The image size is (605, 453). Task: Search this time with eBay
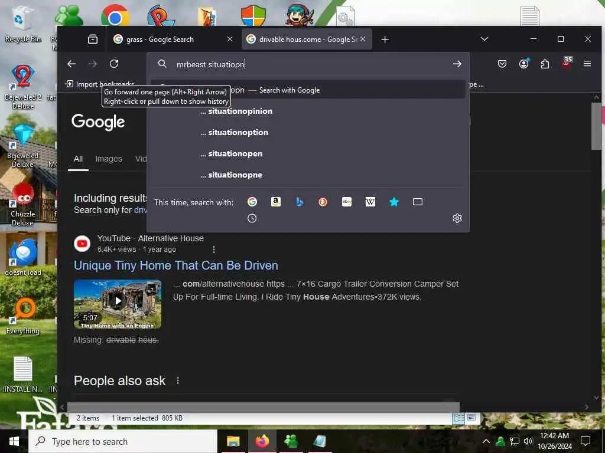pyautogui.click(x=346, y=202)
